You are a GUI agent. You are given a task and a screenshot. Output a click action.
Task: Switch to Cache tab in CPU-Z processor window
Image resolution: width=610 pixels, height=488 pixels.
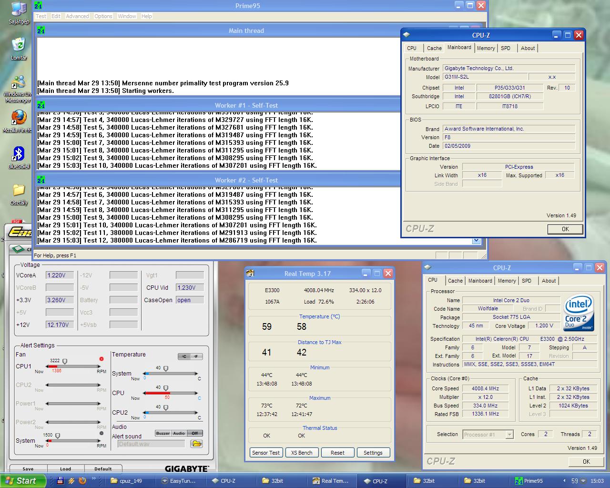(455, 281)
